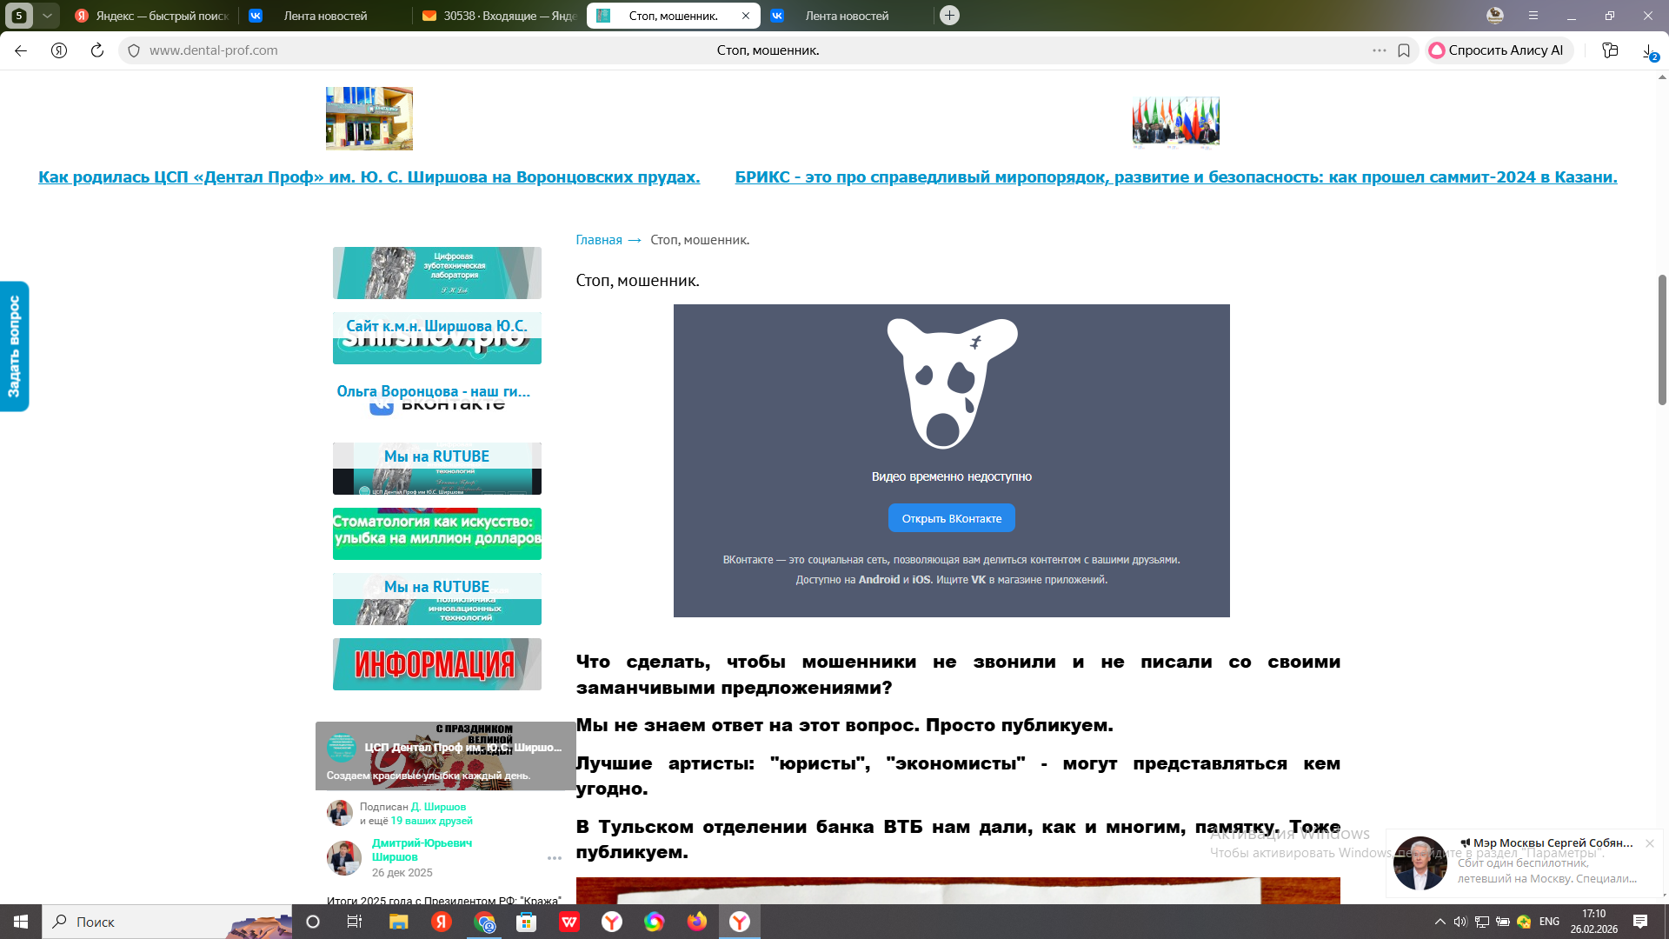This screenshot has width=1669, height=939.
Task: Click Спросить Алису AI button
Action: pyautogui.click(x=1497, y=50)
